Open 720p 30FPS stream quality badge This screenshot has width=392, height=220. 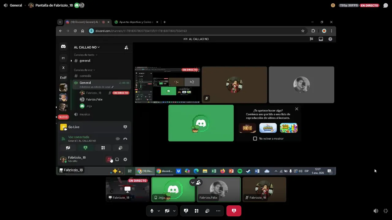pos(349,5)
